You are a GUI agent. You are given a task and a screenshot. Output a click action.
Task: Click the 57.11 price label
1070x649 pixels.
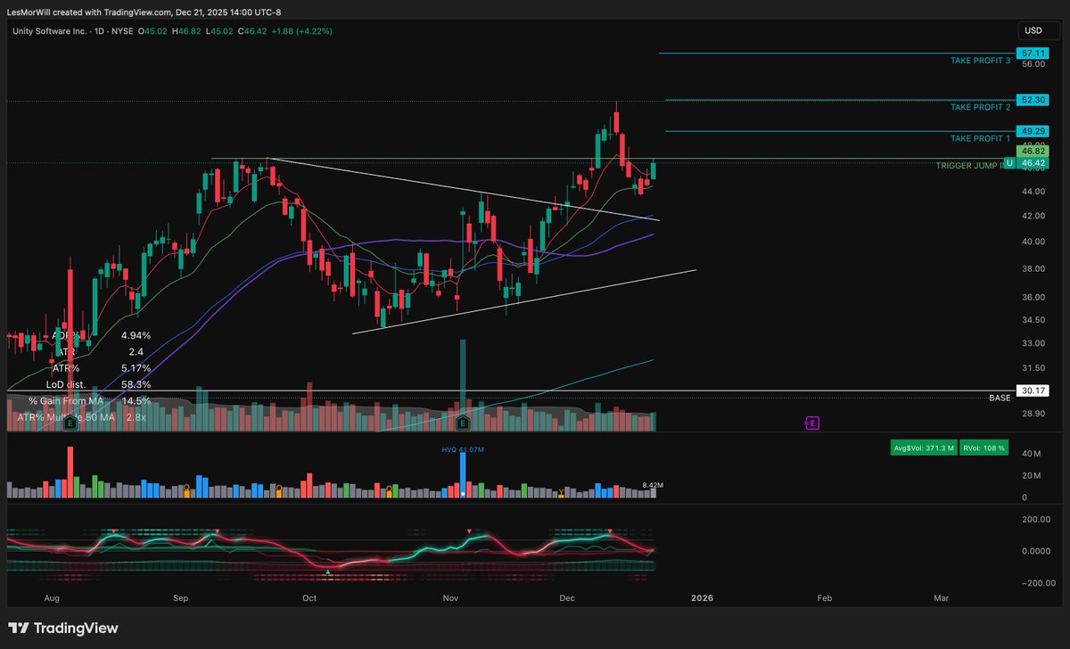tap(1034, 53)
